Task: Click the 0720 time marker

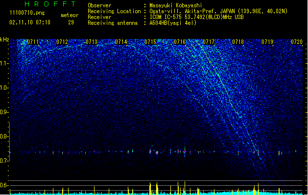Action: click(297, 42)
